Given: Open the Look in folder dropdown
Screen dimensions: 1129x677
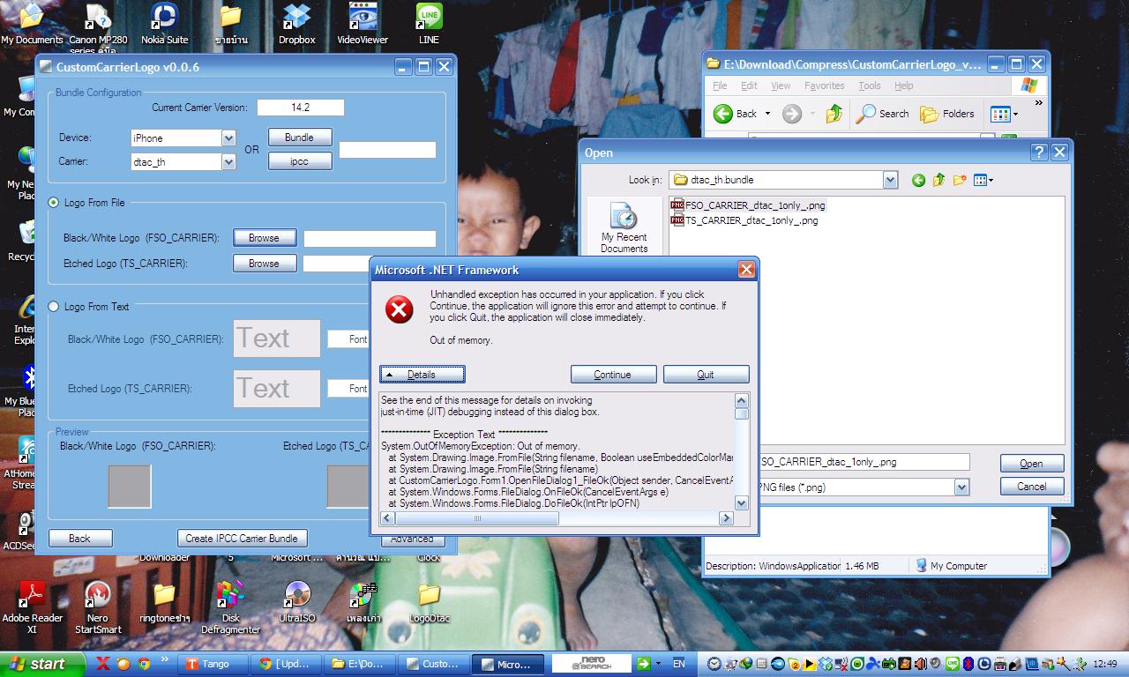Looking at the screenshot, I should coord(889,180).
